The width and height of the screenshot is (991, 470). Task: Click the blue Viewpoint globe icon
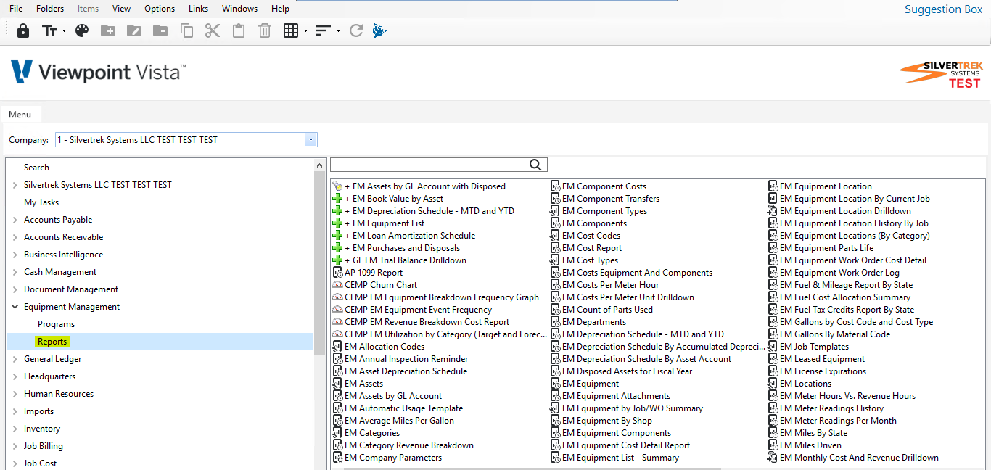tap(380, 30)
